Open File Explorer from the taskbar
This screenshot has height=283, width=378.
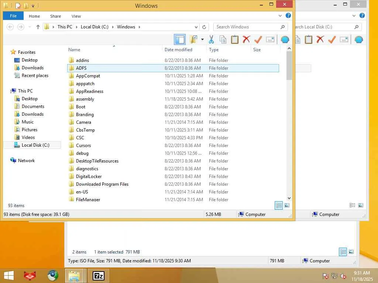click(x=74, y=276)
